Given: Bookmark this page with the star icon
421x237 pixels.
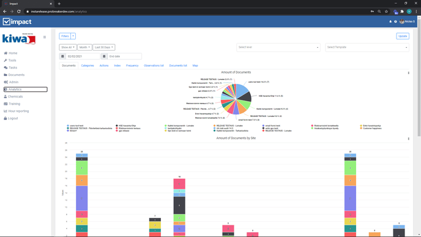Looking at the screenshot, I should click(386, 12).
